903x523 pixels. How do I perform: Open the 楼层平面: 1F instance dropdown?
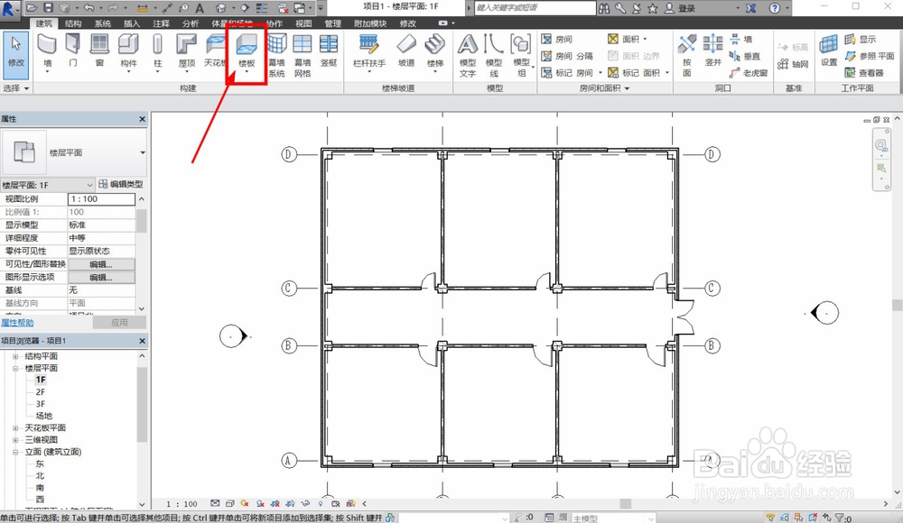pos(89,185)
